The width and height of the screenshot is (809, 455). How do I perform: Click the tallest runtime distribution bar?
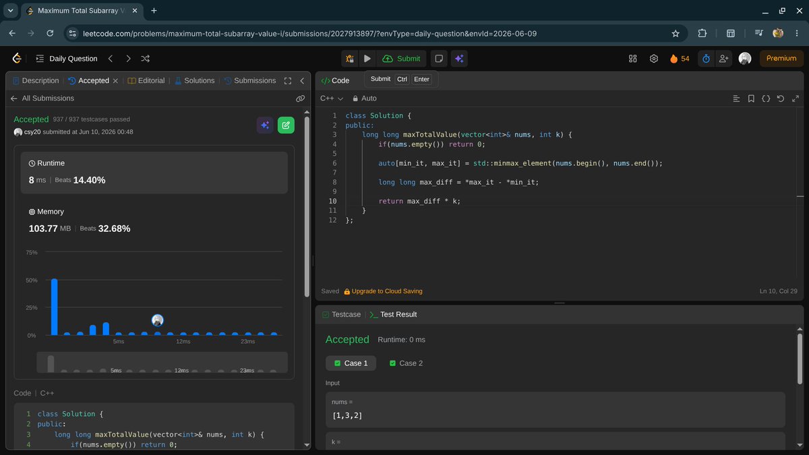pos(54,307)
